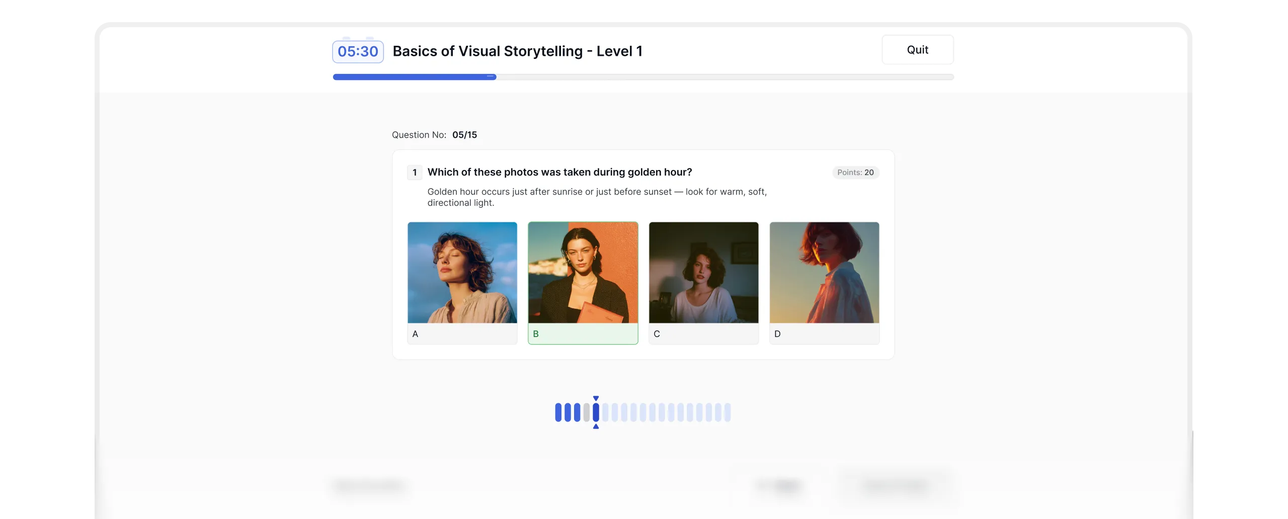Select photo option A with blue sky
The width and height of the screenshot is (1288, 519).
coord(462,273)
